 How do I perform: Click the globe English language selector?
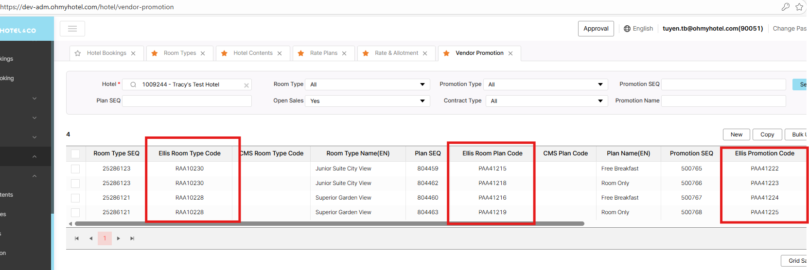click(638, 29)
